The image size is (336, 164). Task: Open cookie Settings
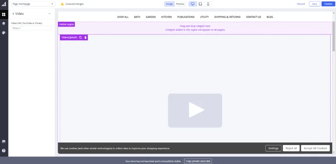pos(273,148)
